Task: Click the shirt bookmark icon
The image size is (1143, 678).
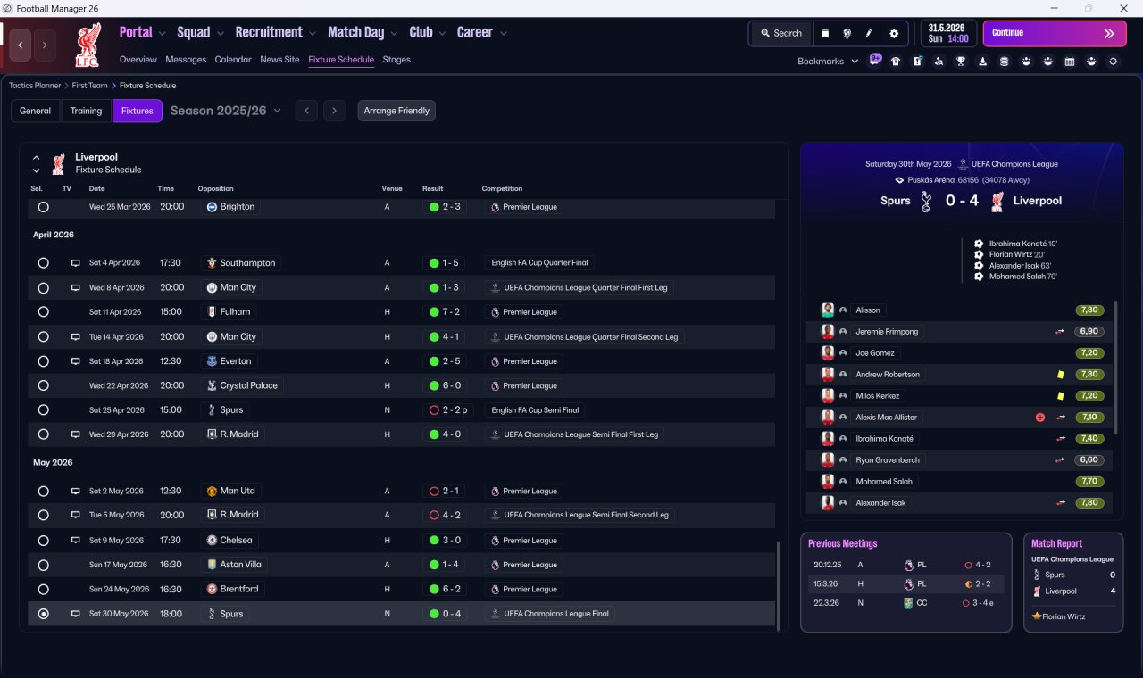Action: 896,62
